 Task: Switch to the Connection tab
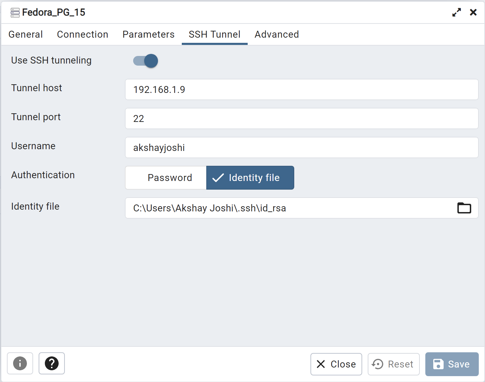[82, 34]
